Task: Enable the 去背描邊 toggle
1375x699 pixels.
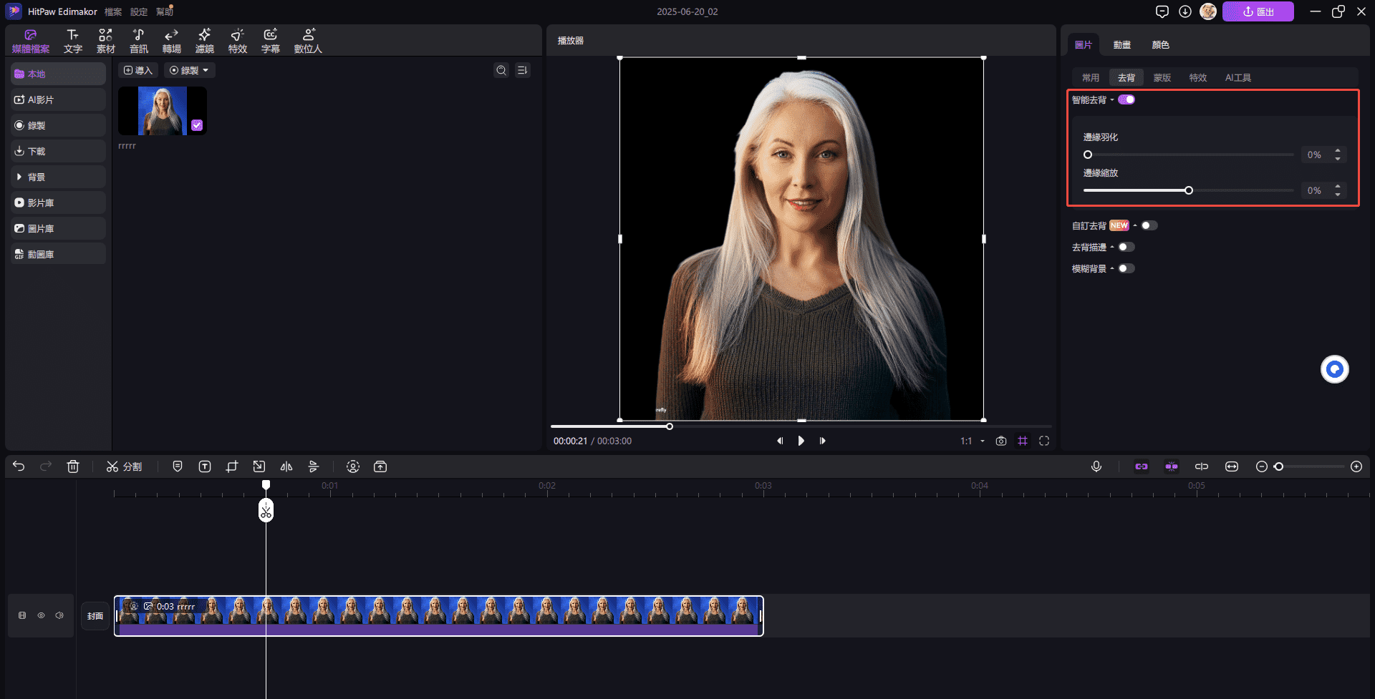Action: click(x=1126, y=247)
